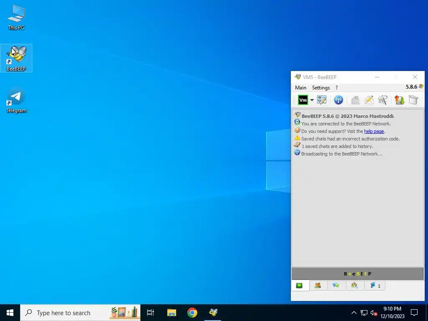This screenshot has height=321, width=428.
Task: Select the This PC desktop icon
Action: pos(16,17)
